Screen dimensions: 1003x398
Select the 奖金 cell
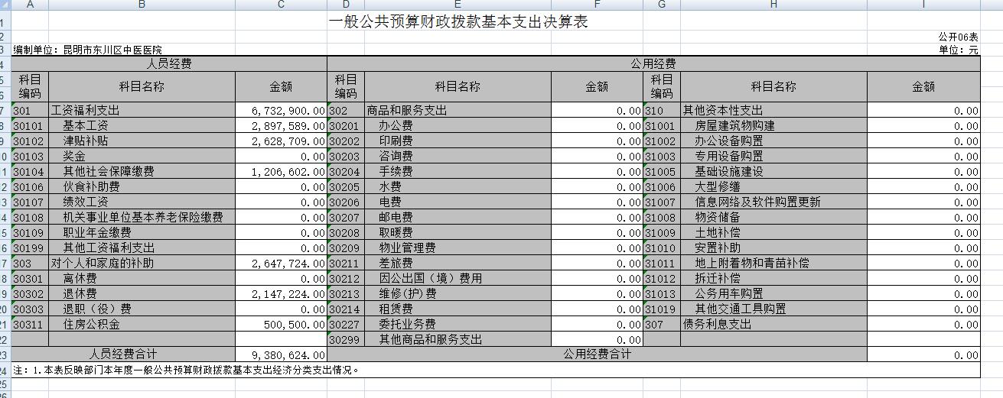142,156
